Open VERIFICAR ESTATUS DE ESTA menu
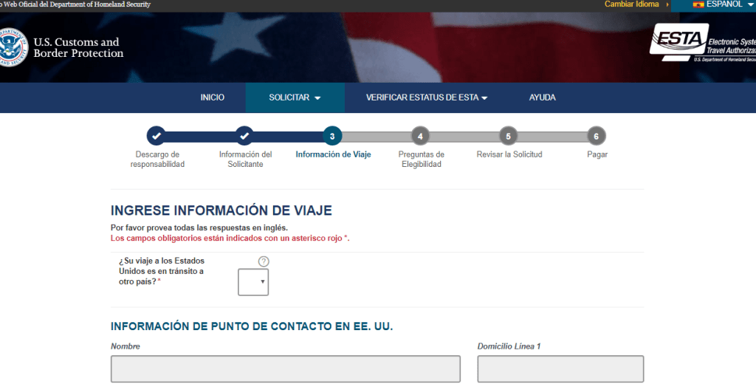The image size is (756, 387). (427, 97)
